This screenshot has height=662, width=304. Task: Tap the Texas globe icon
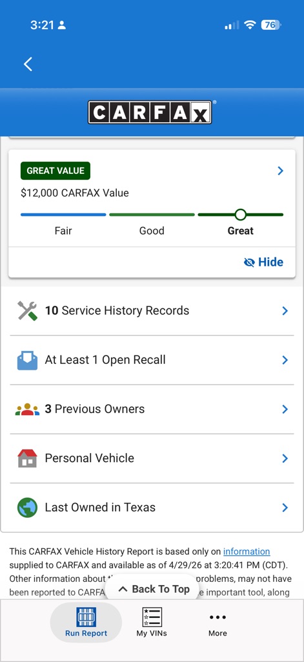27,507
